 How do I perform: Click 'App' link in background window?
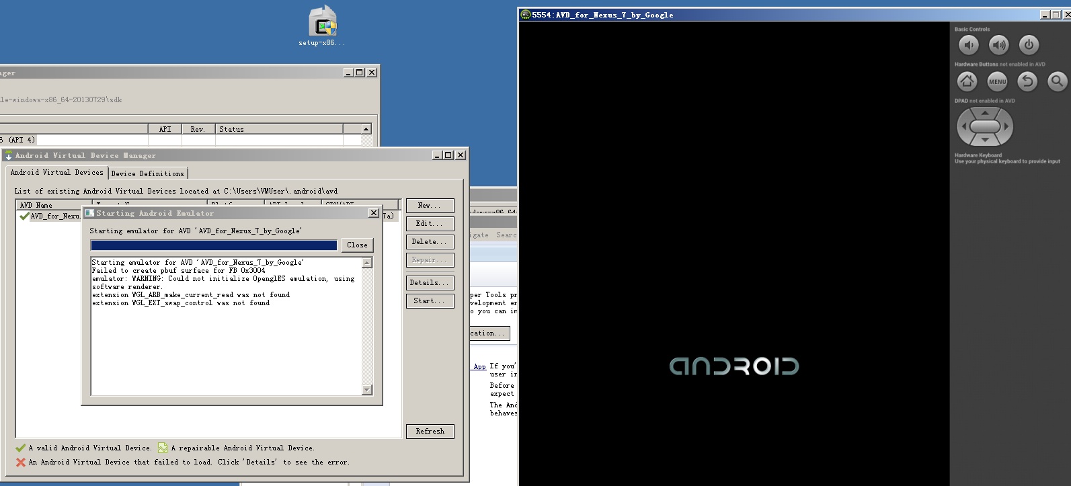point(479,367)
